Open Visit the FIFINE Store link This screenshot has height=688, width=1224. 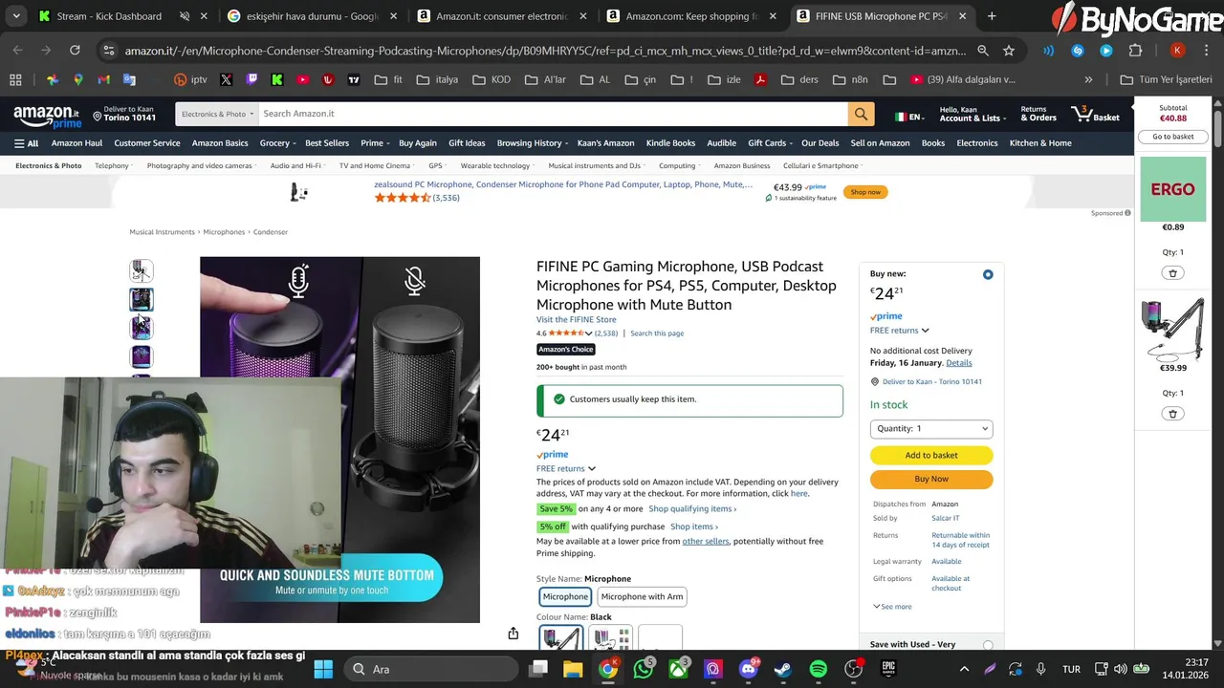point(576,320)
